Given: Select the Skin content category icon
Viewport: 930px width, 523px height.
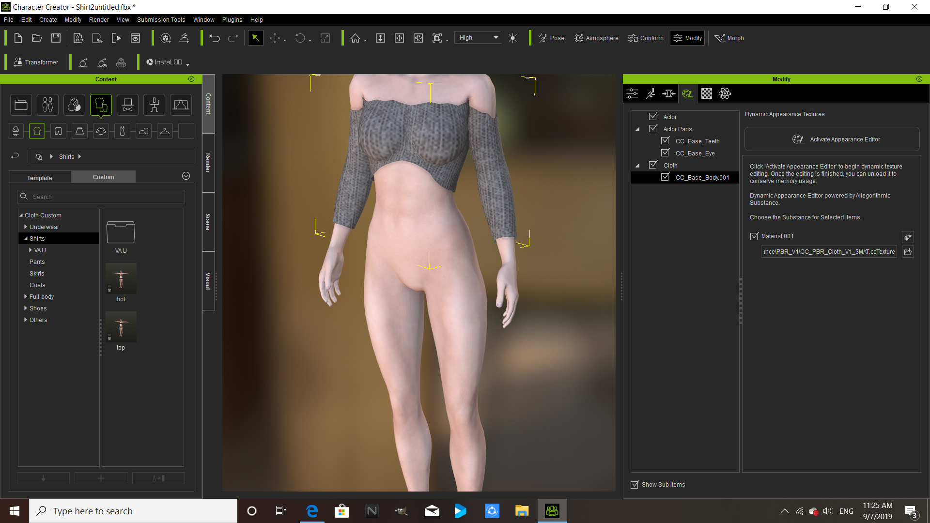Looking at the screenshot, I should click(x=74, y=105).
